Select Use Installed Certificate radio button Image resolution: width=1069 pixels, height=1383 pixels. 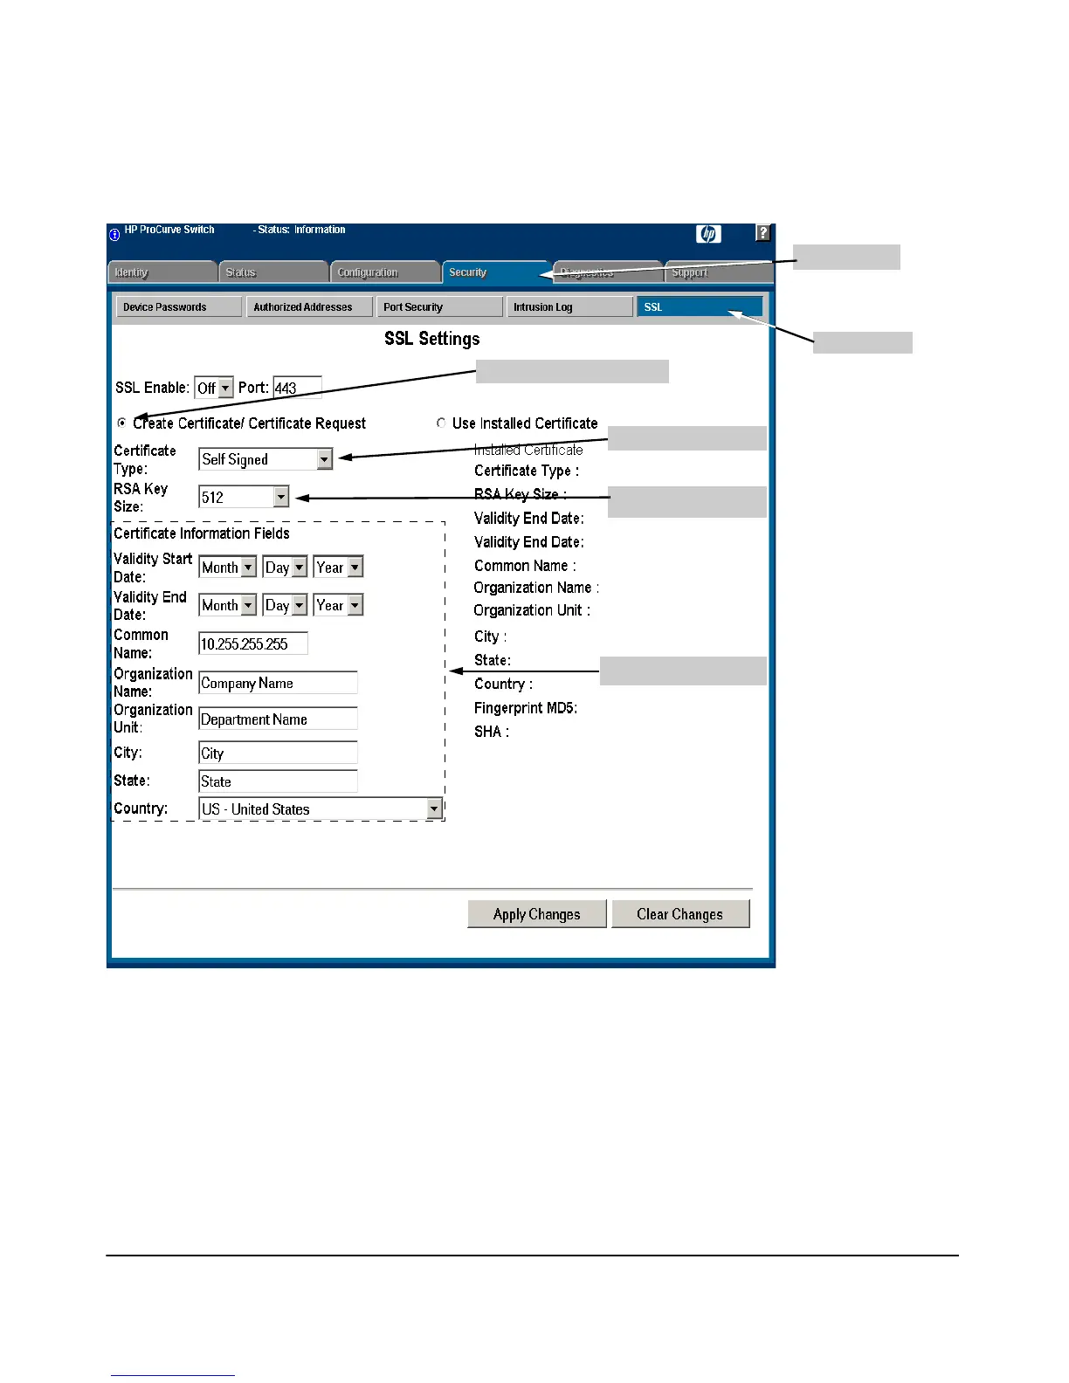point(441,423)
